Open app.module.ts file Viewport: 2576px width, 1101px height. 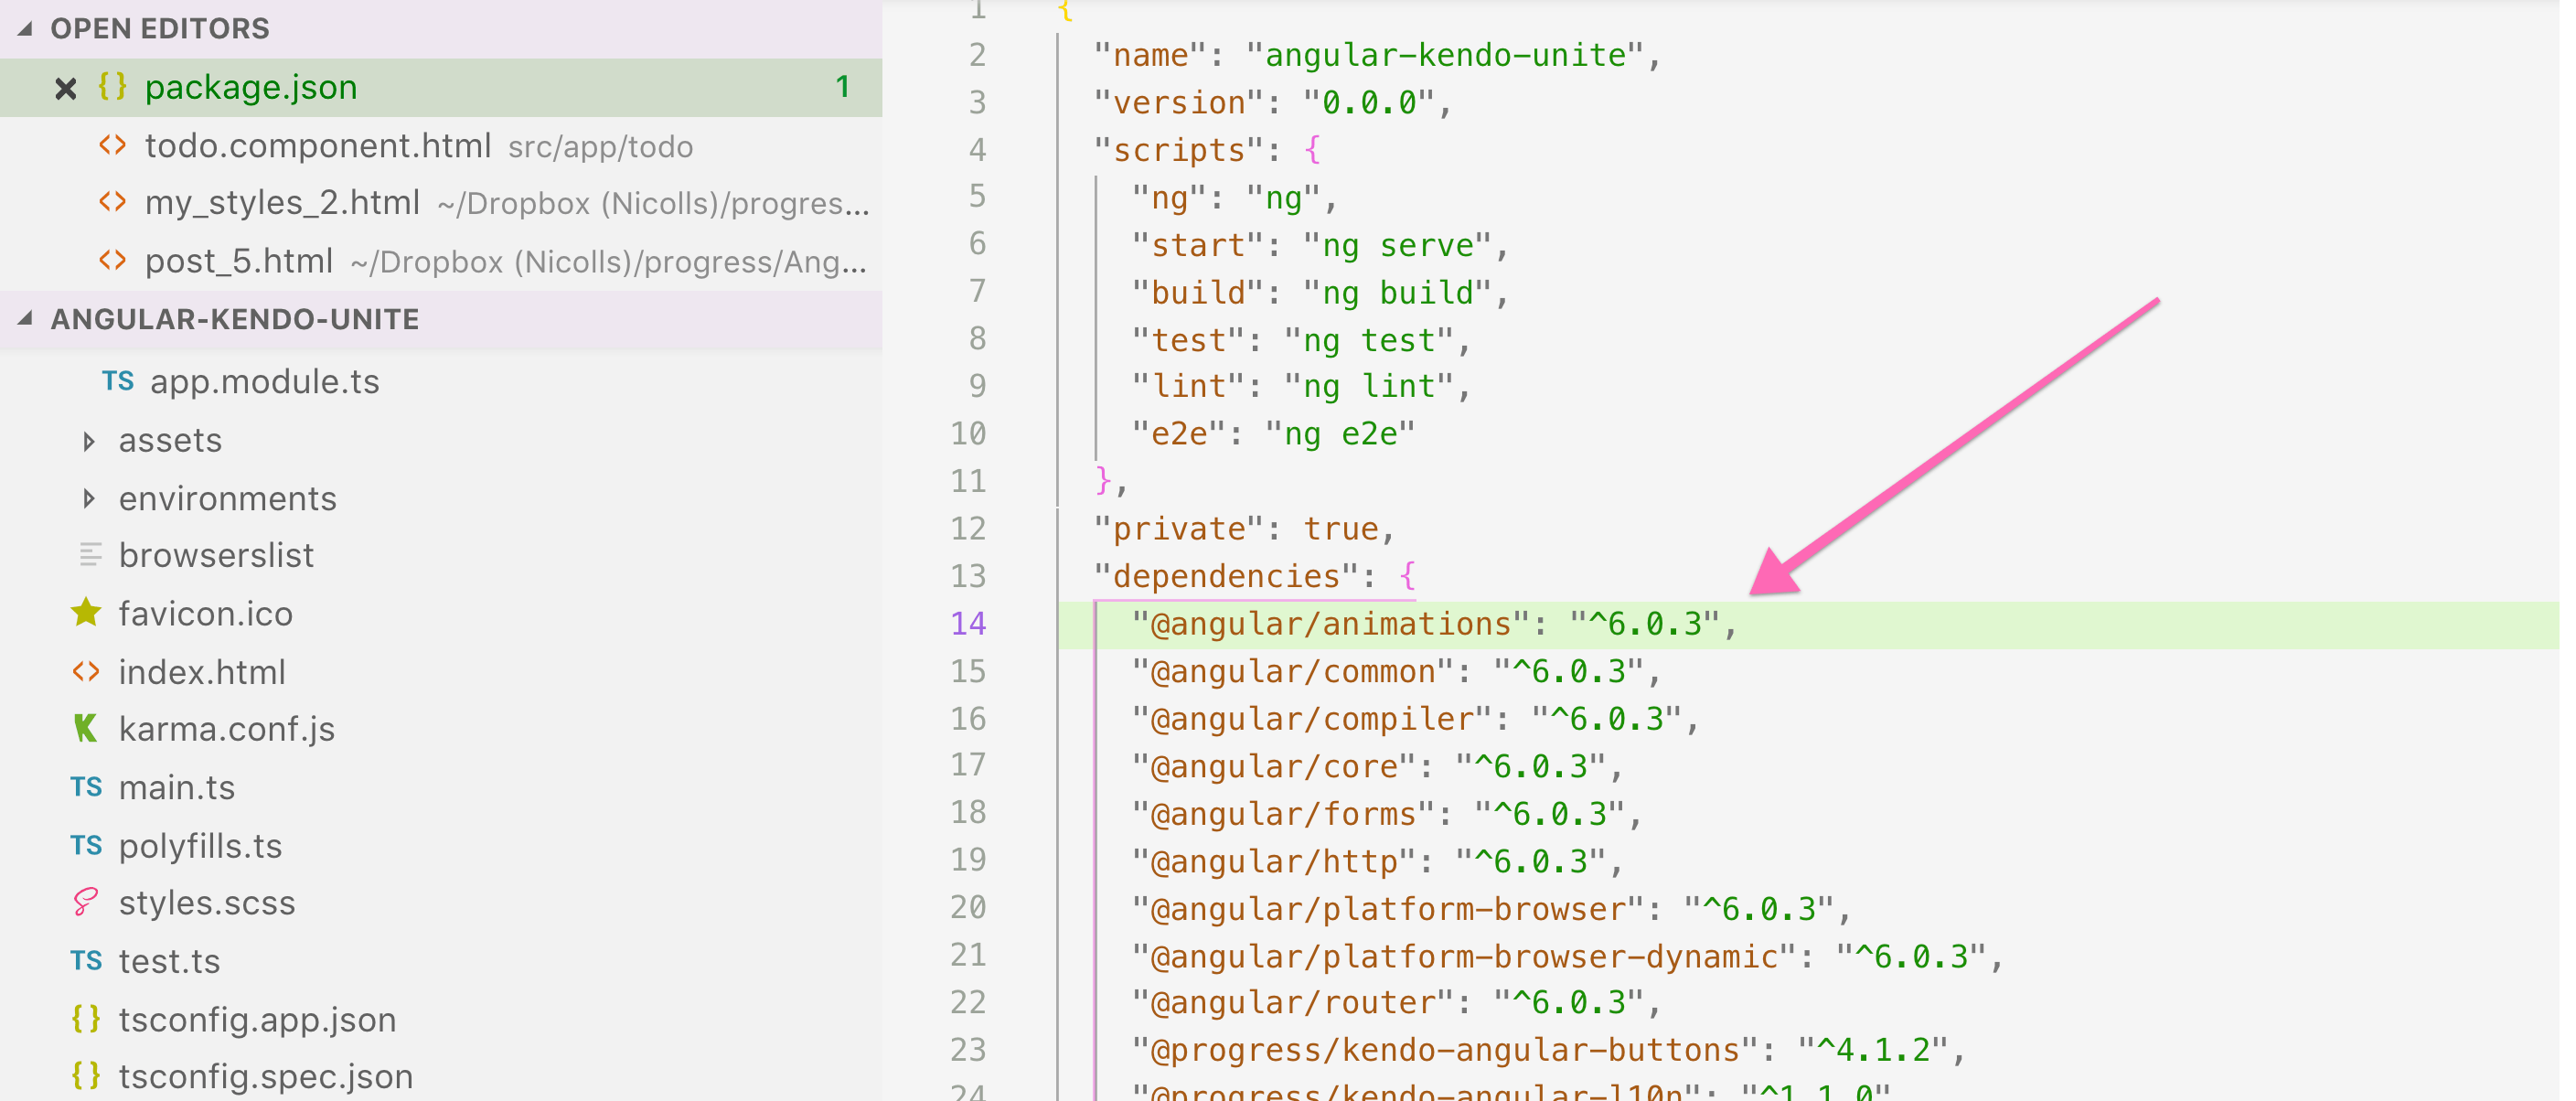coord(265,382)
